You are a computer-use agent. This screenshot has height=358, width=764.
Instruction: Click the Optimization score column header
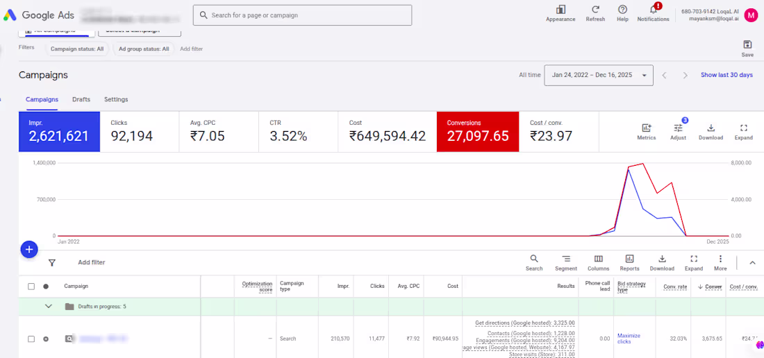[257, 287]
